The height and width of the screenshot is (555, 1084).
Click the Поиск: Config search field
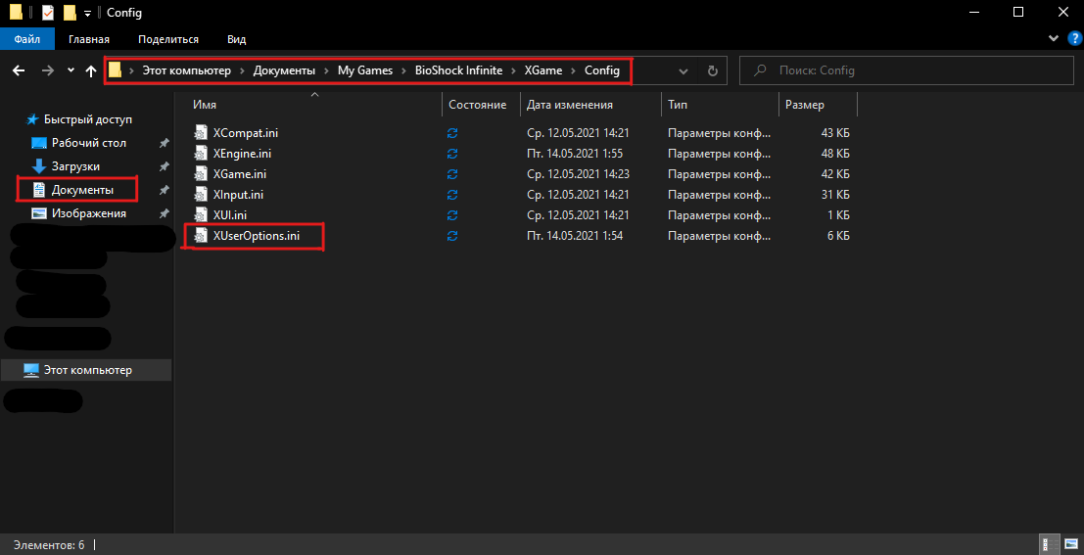907,70
